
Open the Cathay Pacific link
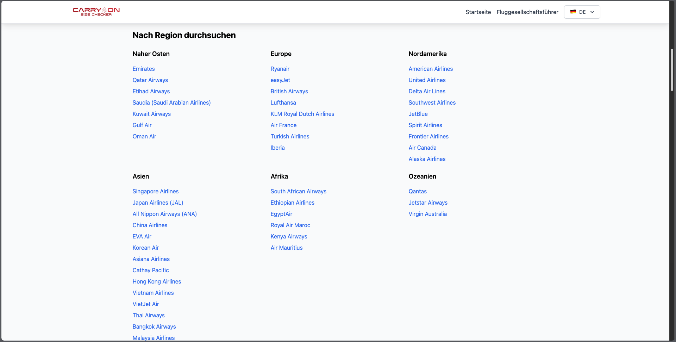click(150, 270)
